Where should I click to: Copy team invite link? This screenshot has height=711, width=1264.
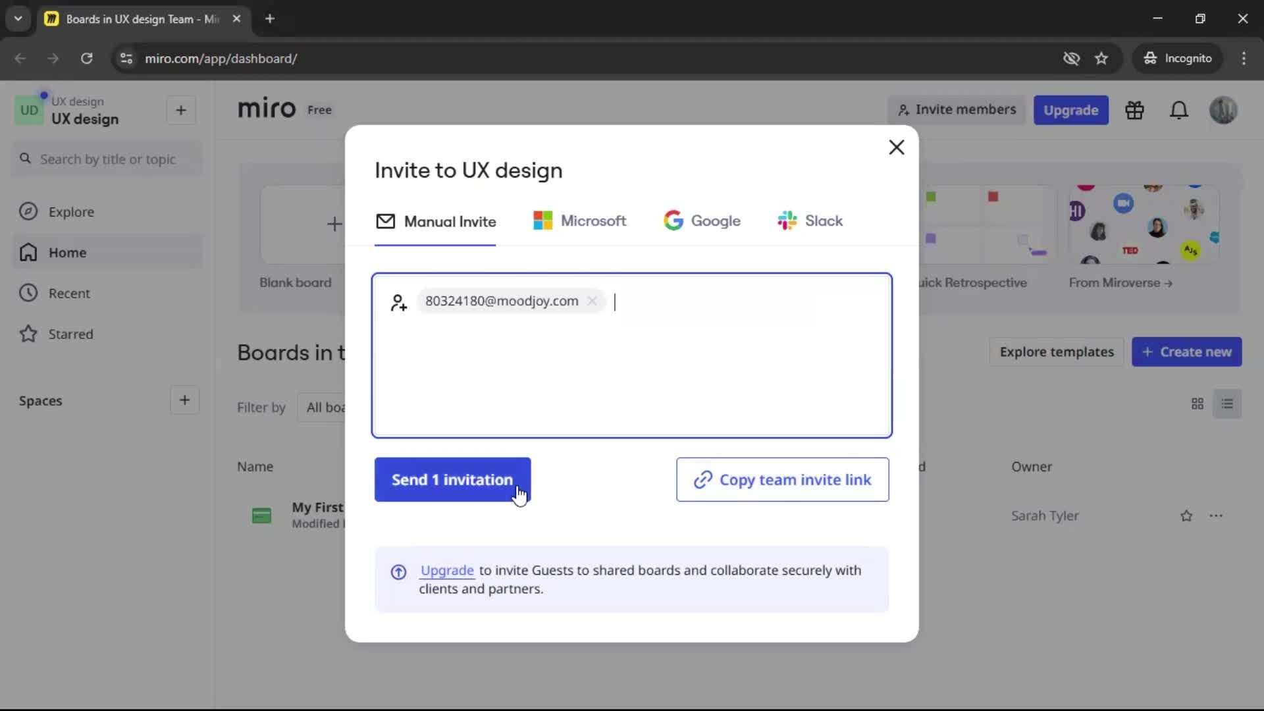[782, 480]
